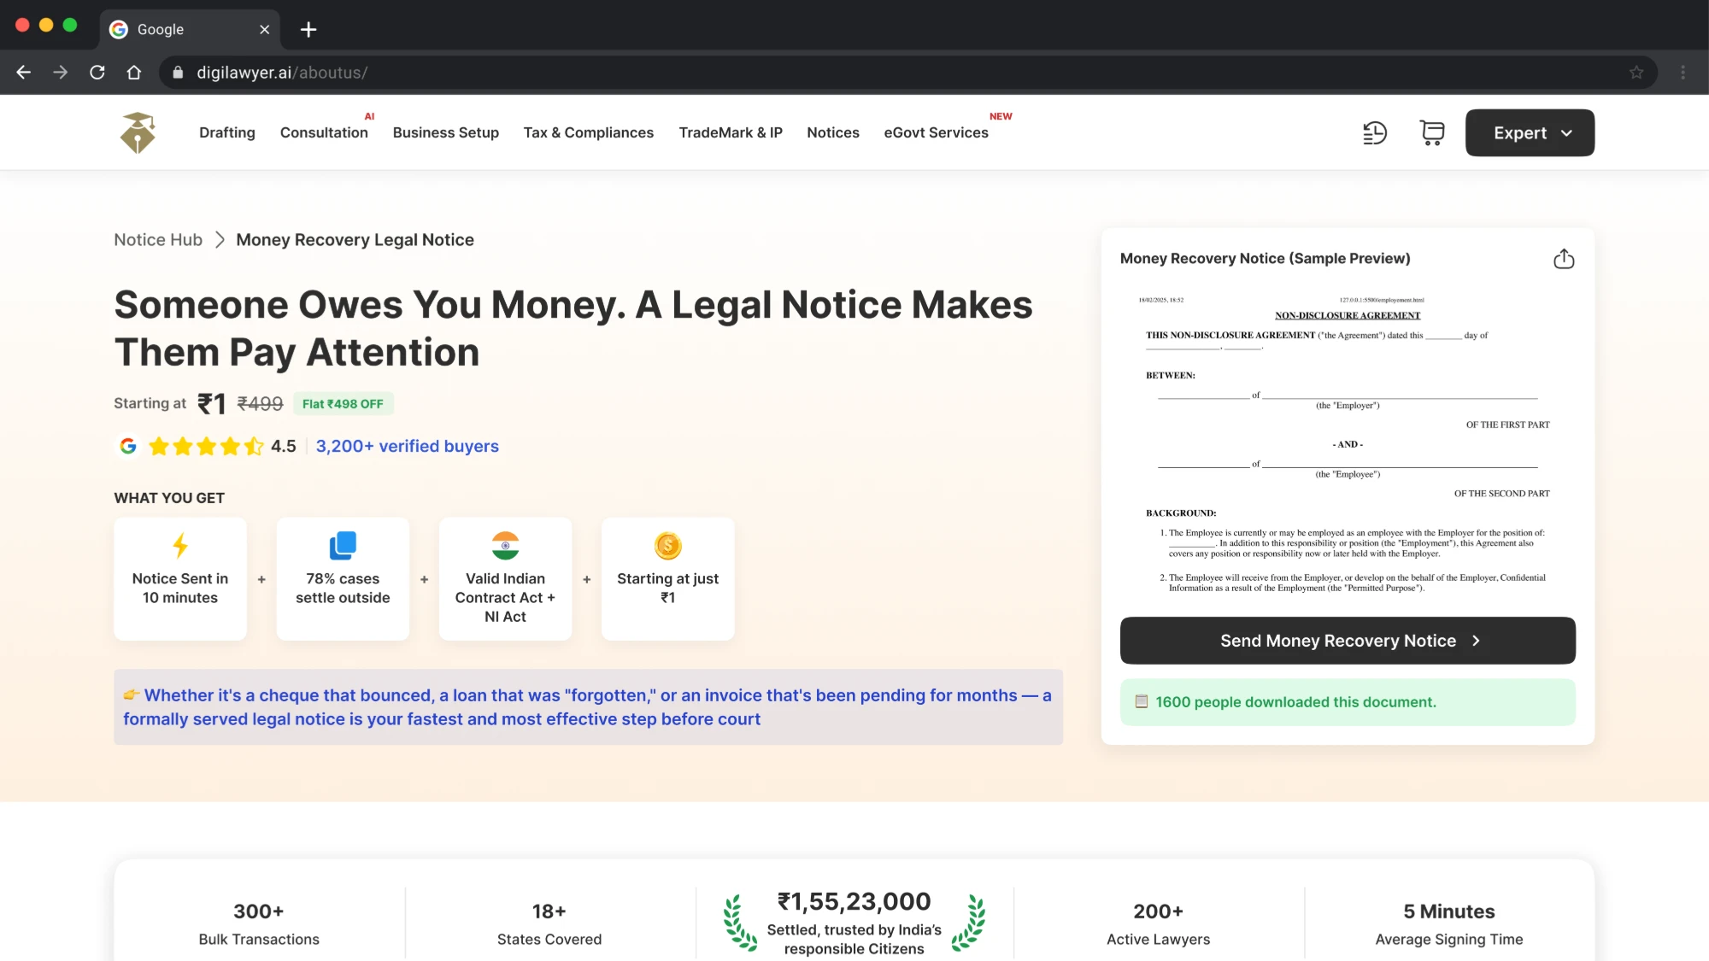Click the 300+ Bulk Transactions stat
The image size is (1709, 961).
point(259,924)
